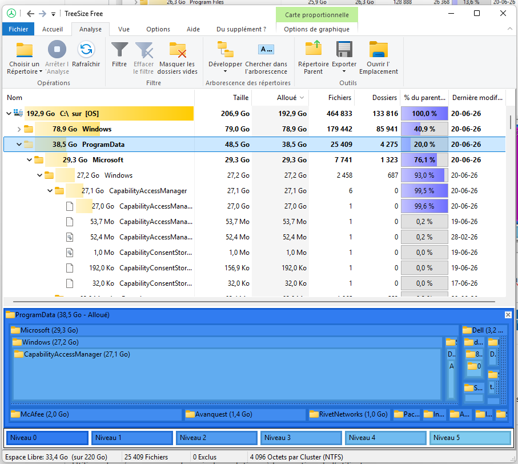Click the Choisir un Répertoire folder icon
This screenshot has height=464, width=518.
[x=25, y=50]
